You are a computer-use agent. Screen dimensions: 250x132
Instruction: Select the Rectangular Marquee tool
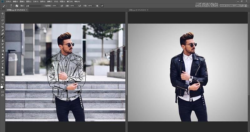click(x=2, y=17)
